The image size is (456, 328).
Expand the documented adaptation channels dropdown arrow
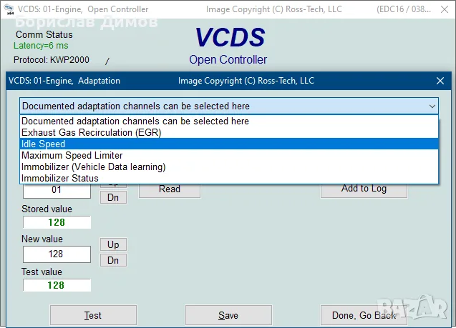tap(432, 106)
